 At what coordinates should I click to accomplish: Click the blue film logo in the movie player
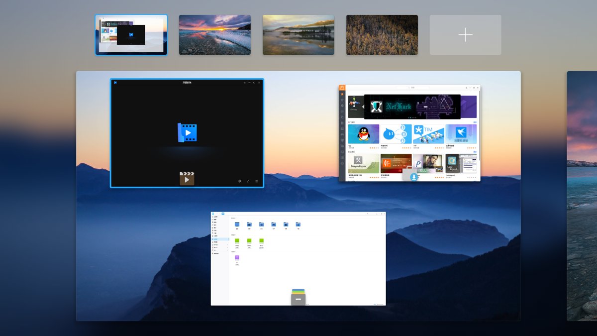[187, 133]
